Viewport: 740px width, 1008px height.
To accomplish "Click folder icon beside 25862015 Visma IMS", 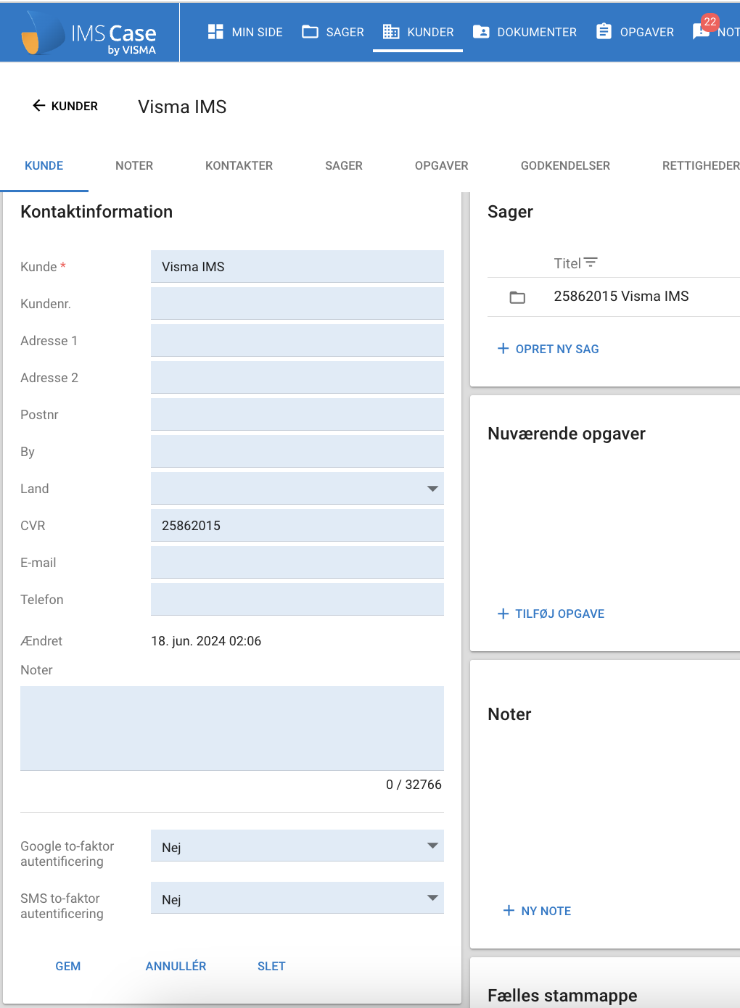I will (517, 297).
